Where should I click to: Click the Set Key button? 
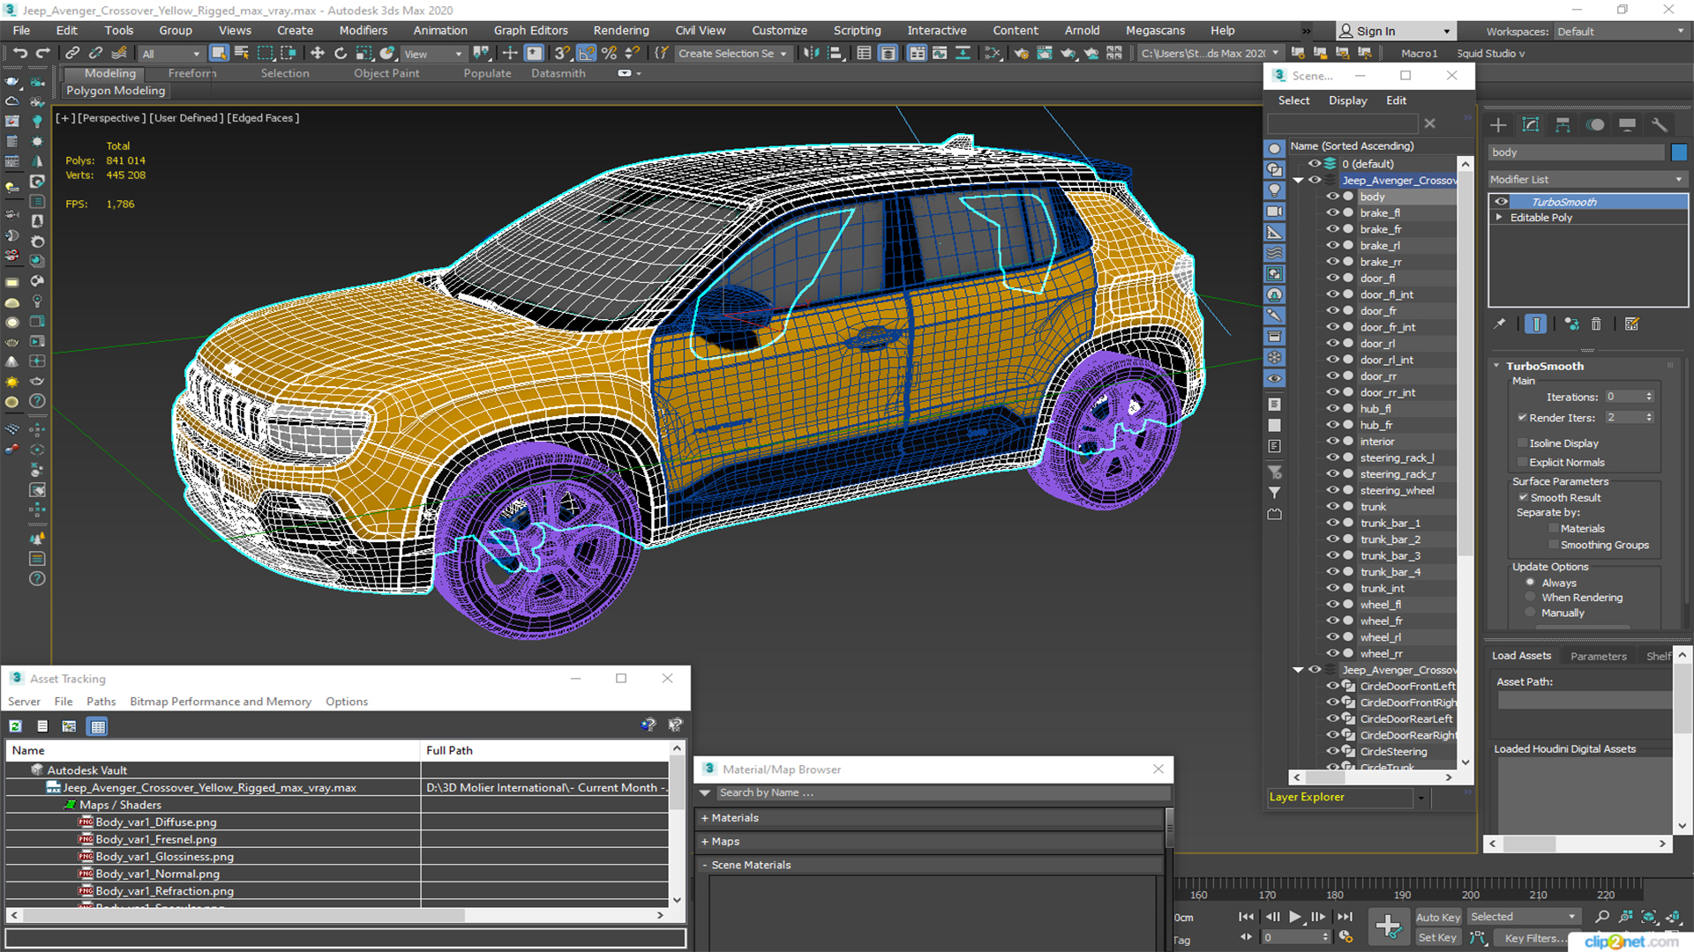click(1438, 938)
